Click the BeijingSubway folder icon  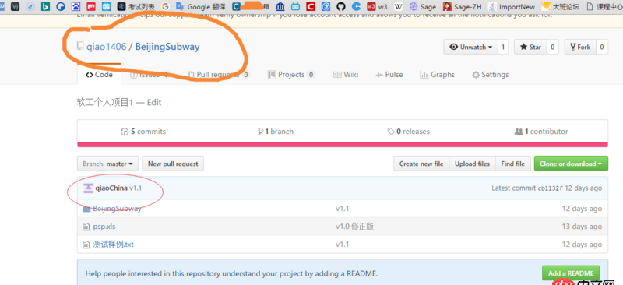coord(86,209)
